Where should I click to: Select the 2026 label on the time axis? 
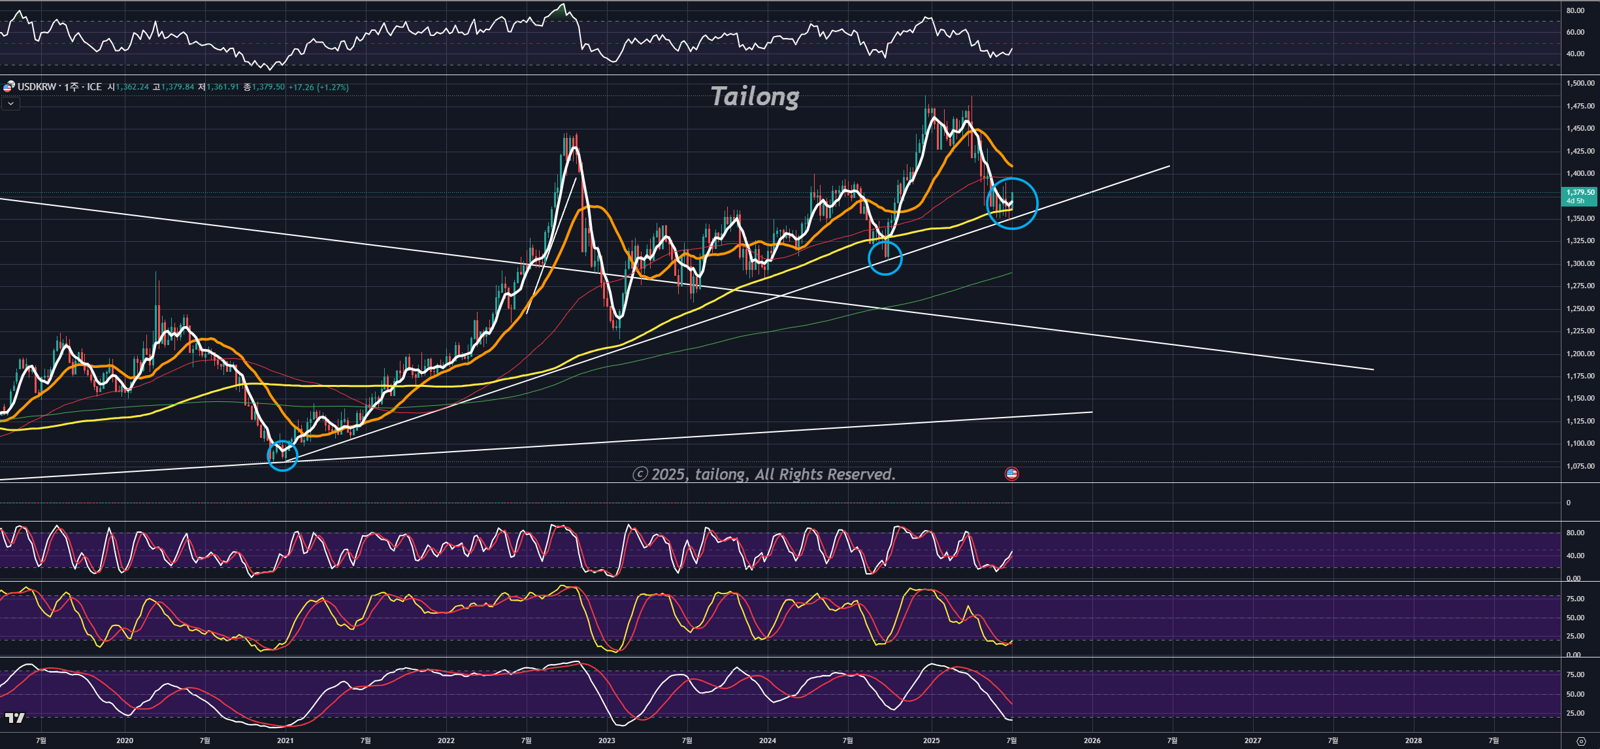1092,741
